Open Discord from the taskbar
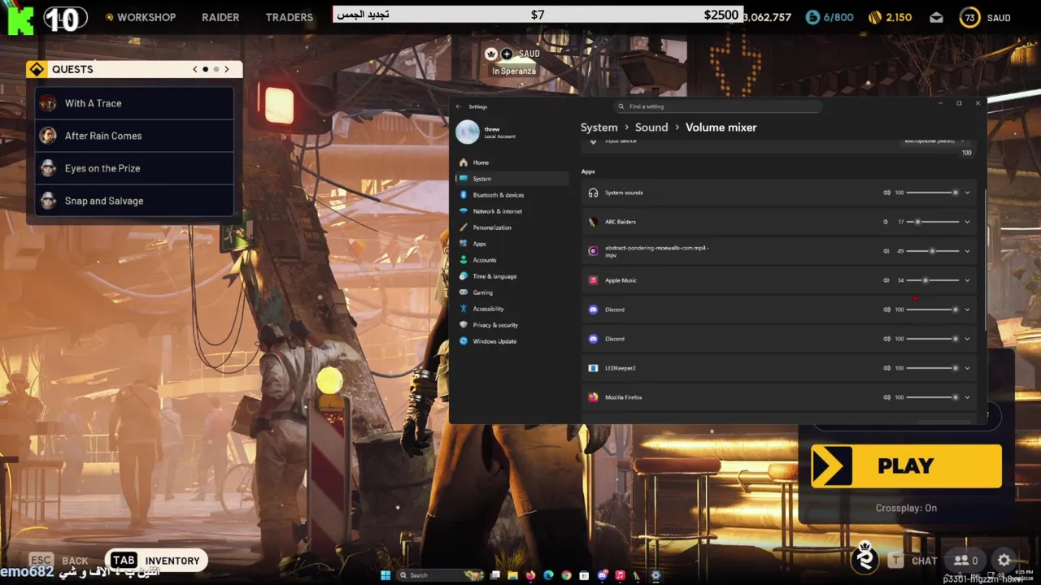Viewport: 1041px width, 585px height. 602,575
